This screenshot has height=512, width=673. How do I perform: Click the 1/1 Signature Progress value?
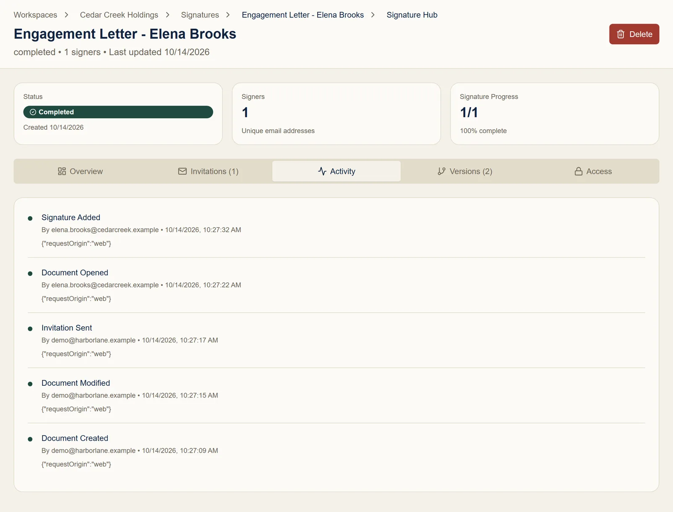(469, 112)
